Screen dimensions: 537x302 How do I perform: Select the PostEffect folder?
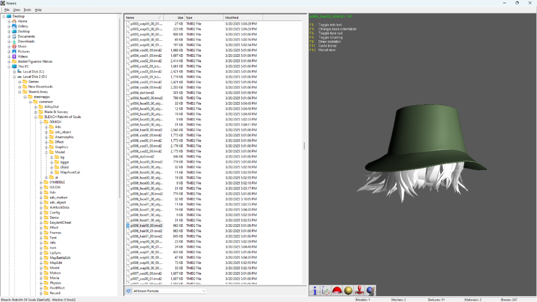coord(57,288)
